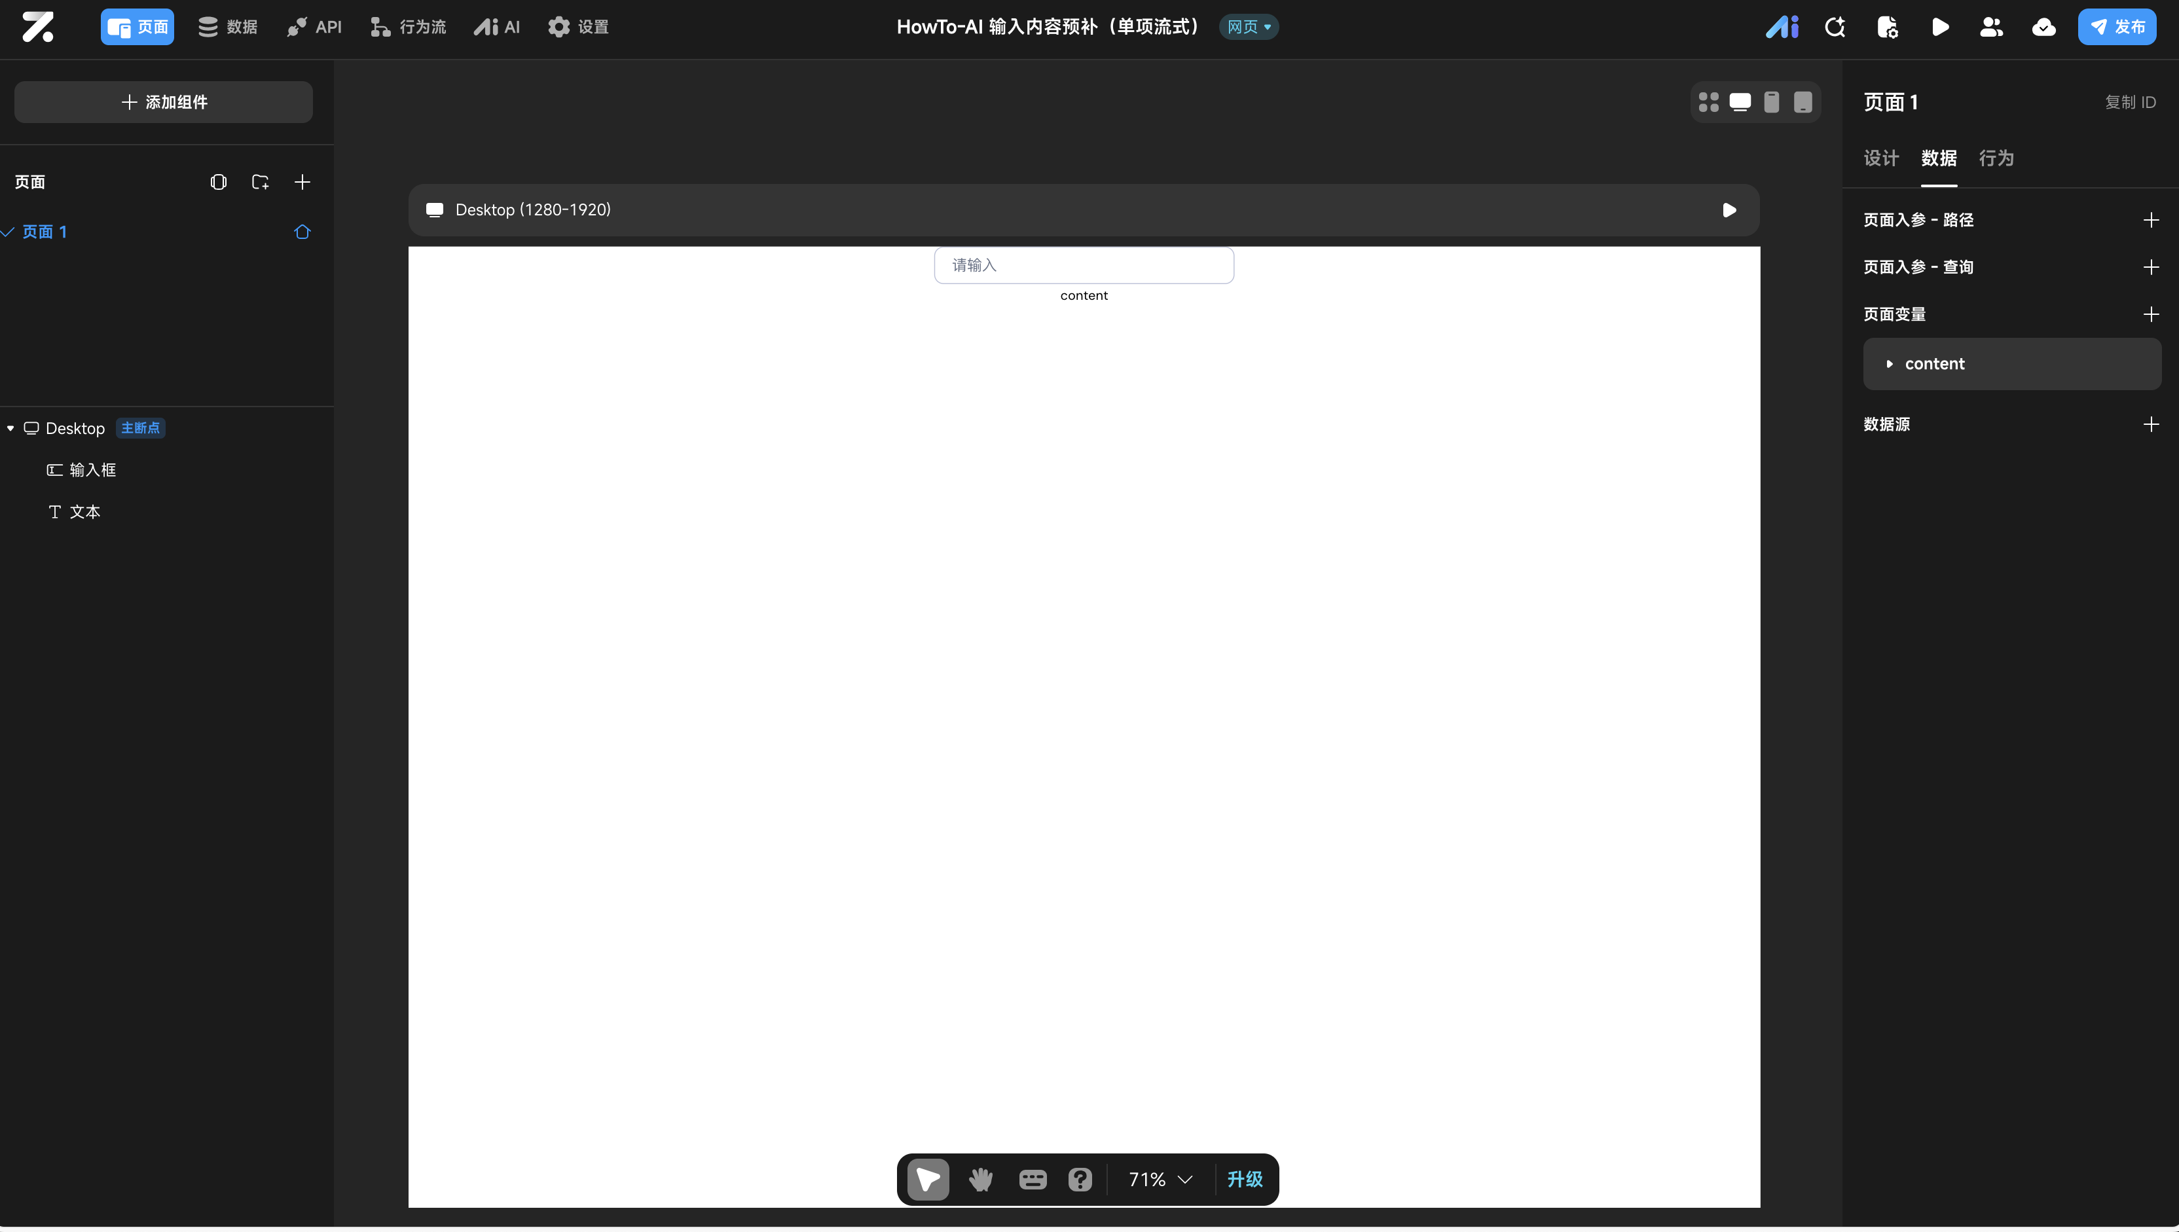Click the cloud save icon
Image resolution: width=2179 pixels, height=1232 pixels.
coord(2043,27)
